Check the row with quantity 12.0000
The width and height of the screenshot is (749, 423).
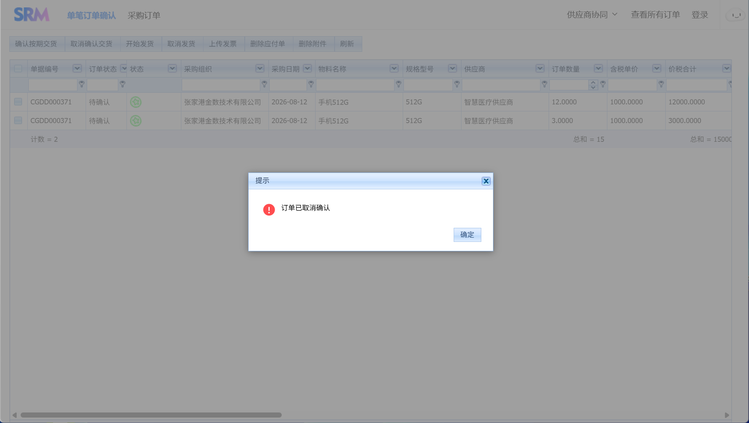(18, 102)
